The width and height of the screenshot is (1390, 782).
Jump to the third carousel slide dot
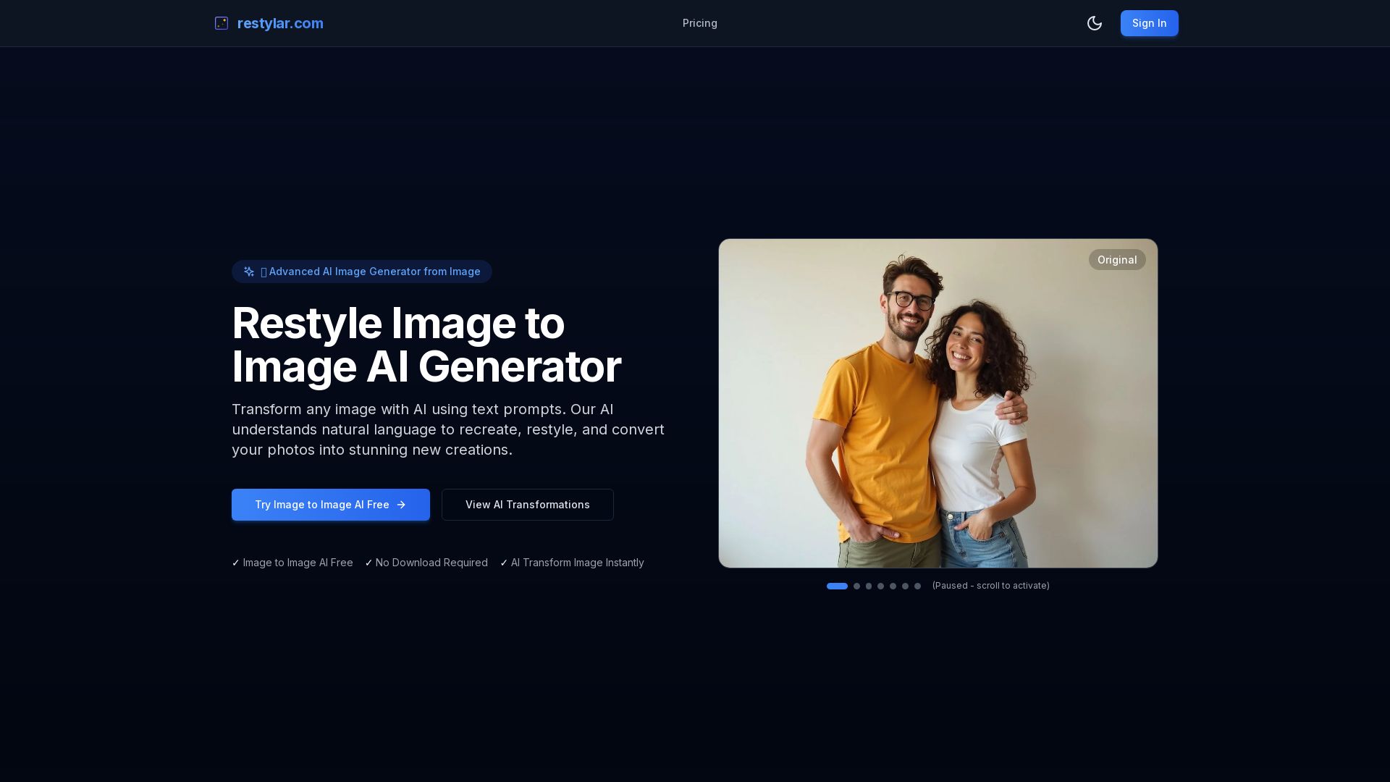click(869, 586)
